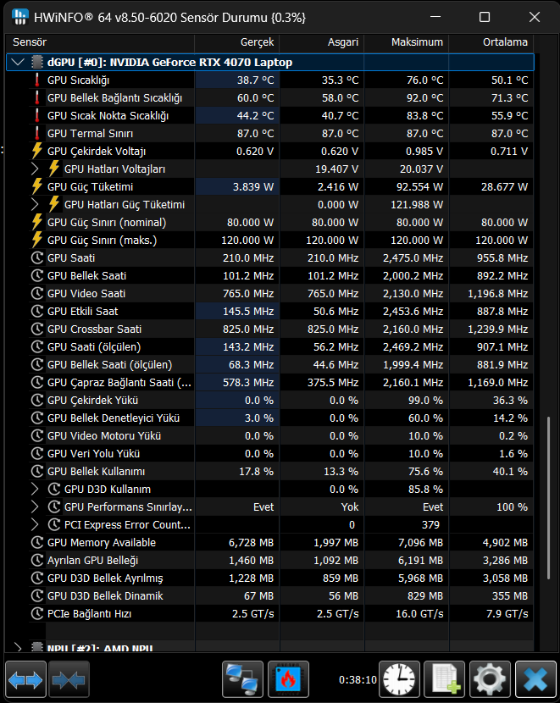The height and width of the screenshot is (703, 560).
Task: Click clock icon beside Ayrılan GPU Belleği
Action: click(36, 561)
